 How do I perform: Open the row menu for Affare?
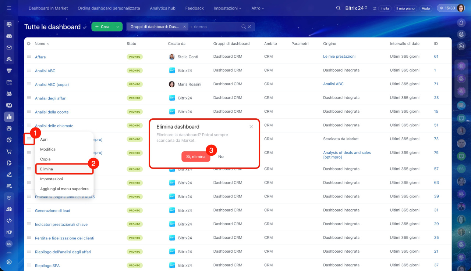pos(29,57)
